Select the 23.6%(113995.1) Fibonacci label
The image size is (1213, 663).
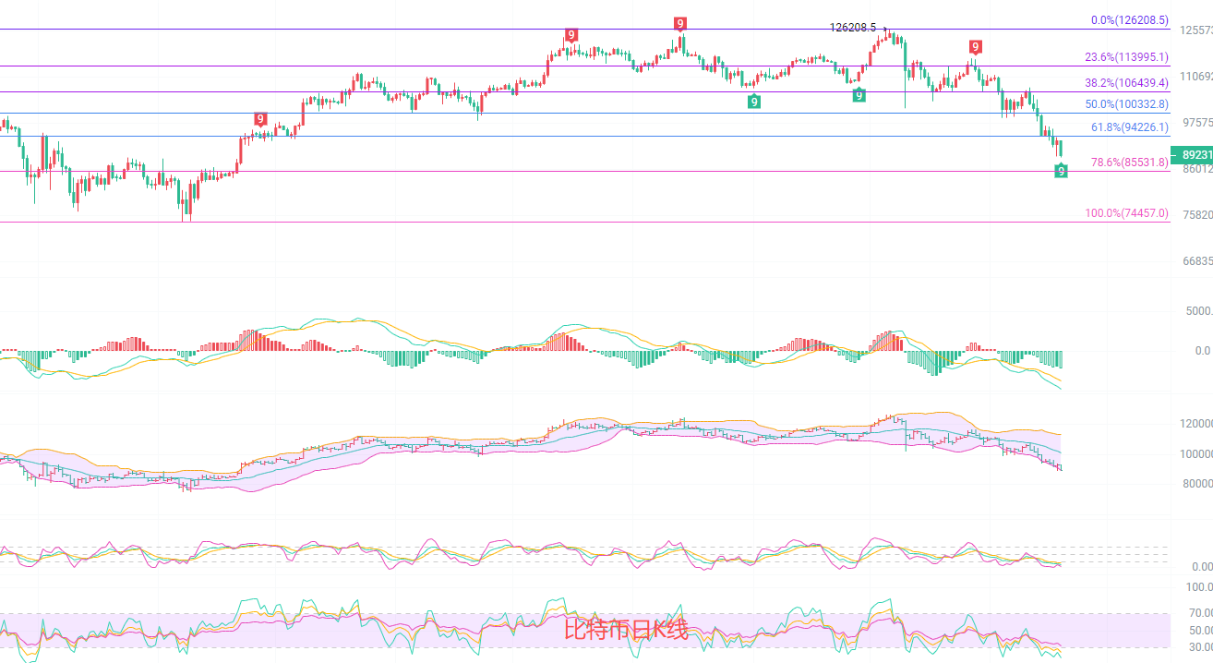(x=1126, y=57)
